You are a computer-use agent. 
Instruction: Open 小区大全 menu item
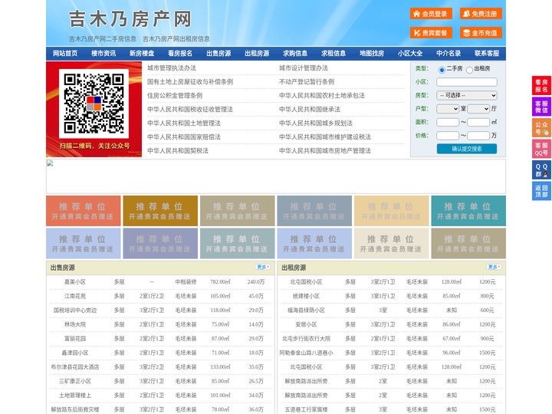(410, 54)
